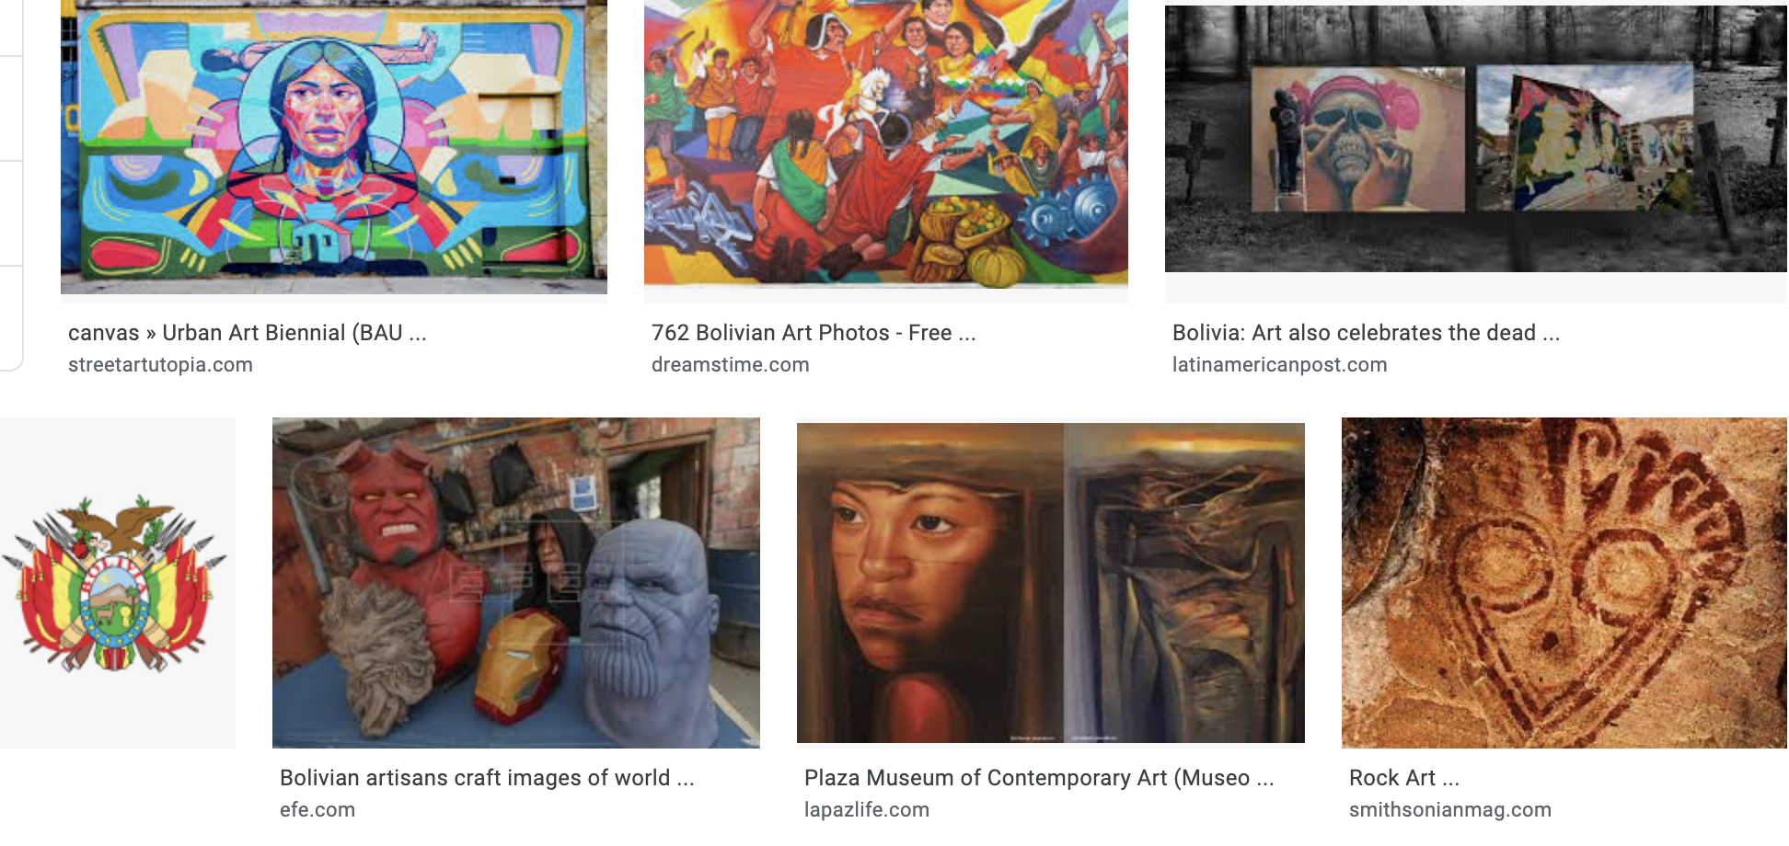The image size is (1789, 846).
Task: Click 'Bolivian artisans craft images of world ...' title
Action: (487, 778)
